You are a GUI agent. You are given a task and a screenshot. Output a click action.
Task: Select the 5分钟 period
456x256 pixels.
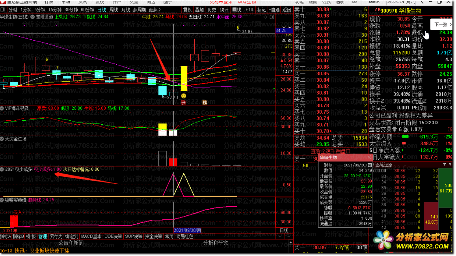pyautogui.click(x=39, y=9)
